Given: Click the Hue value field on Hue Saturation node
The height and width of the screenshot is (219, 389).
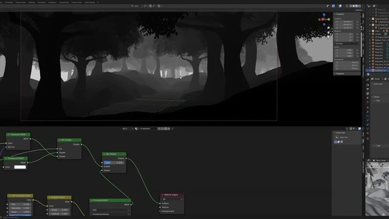Looking at the screenshot, I should pyautogui.click(x=20, y=204).
